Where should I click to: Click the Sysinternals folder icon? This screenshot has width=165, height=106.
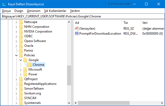21,103
